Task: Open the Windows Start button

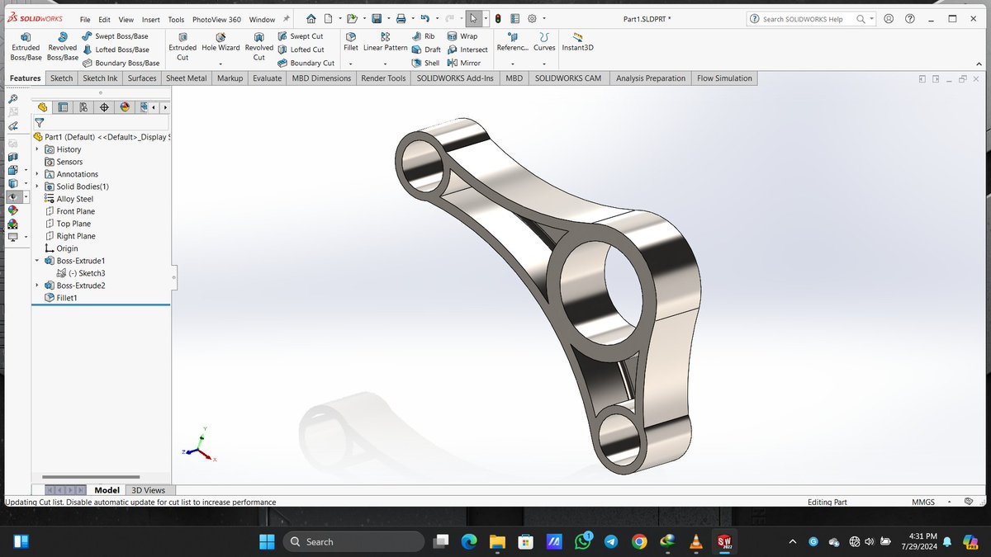Action: point(267,541)
